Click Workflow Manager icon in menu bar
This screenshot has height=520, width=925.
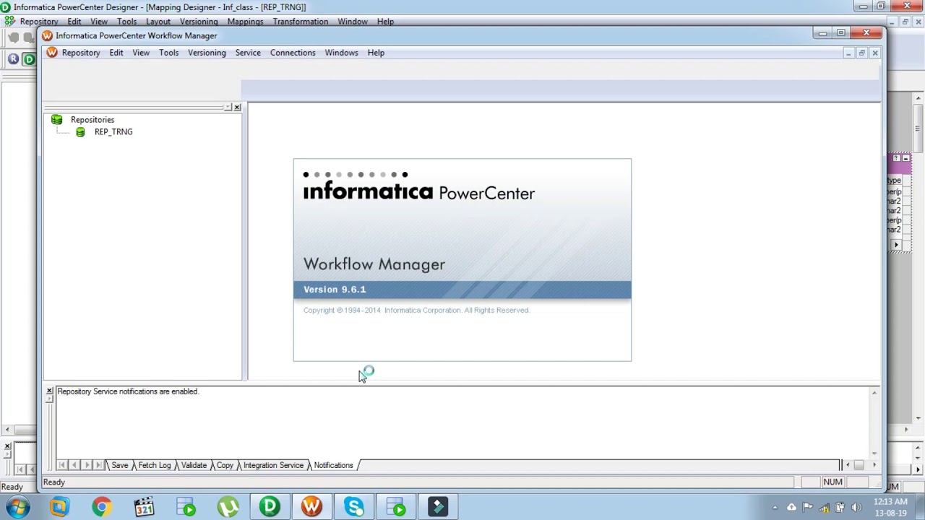point(51,53)
